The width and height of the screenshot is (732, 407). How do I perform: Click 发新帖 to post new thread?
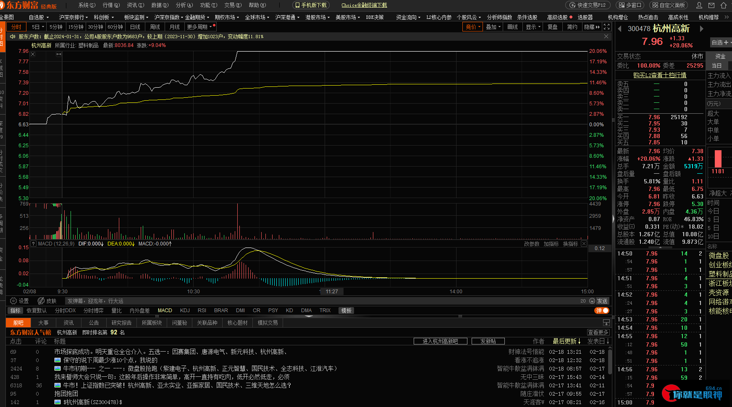click(x=488, y=341)
